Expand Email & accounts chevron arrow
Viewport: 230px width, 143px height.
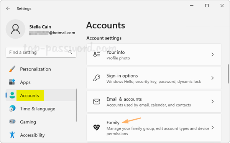pyautogui.click(x=212, y=101)
